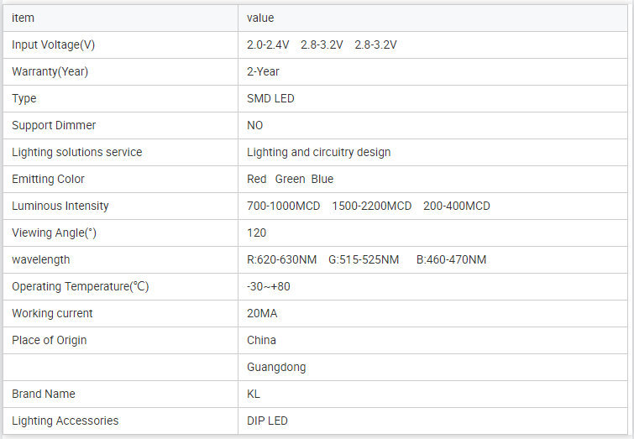
Task: Click the "item" column header cell
Action: tap(24, 18)
